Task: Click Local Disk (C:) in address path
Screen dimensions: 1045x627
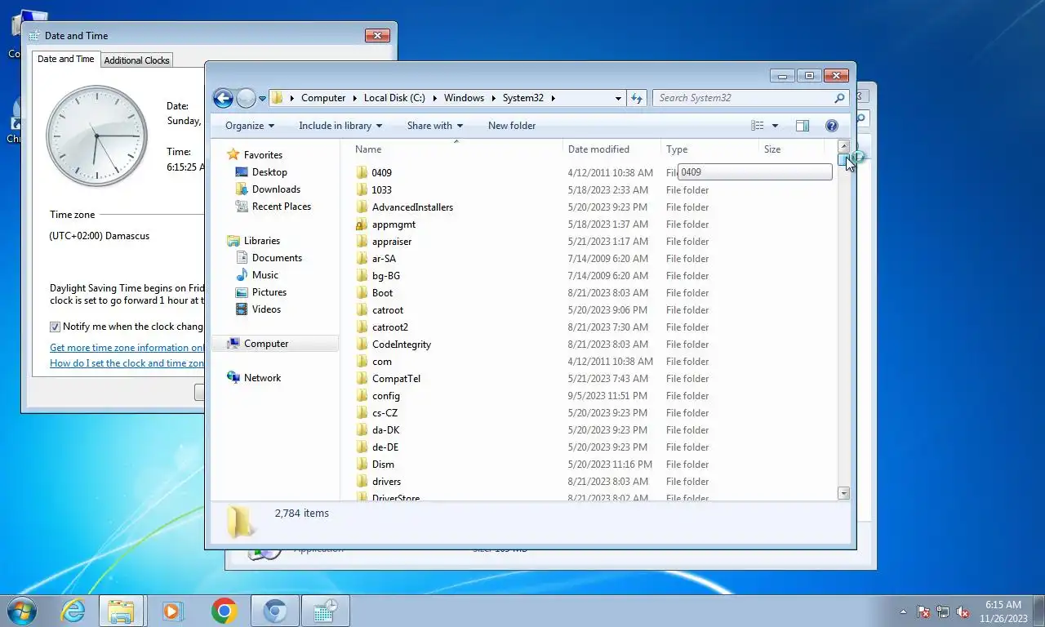Action: coord(394,98)
